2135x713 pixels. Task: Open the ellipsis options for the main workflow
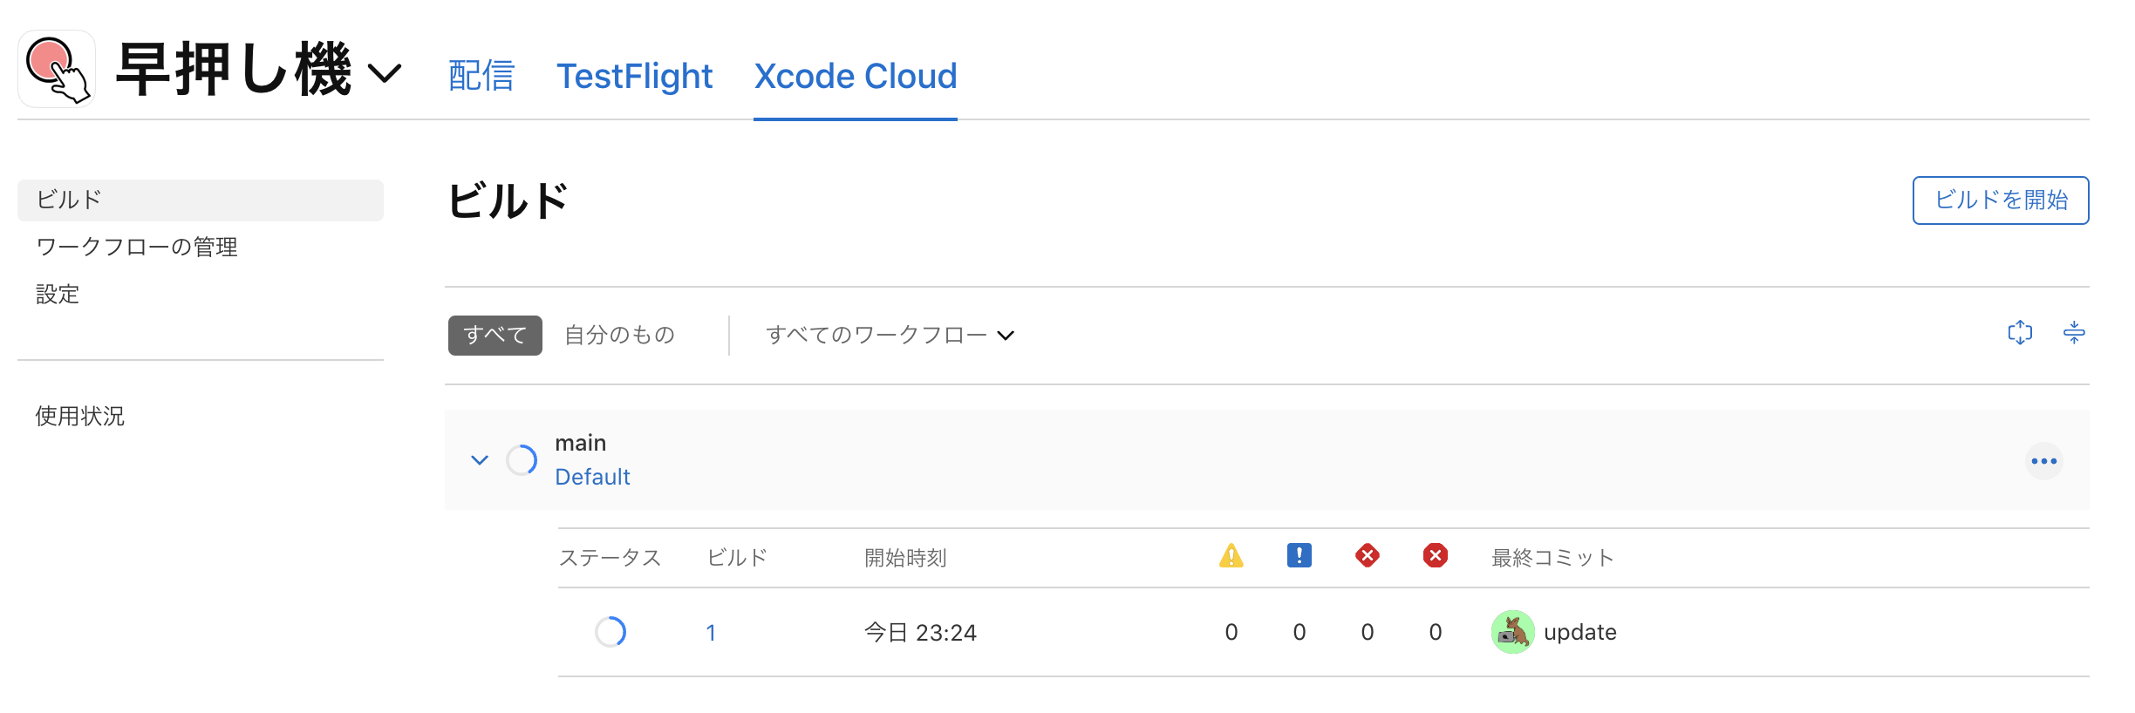pyautogui.click(x=2045, y=461)
